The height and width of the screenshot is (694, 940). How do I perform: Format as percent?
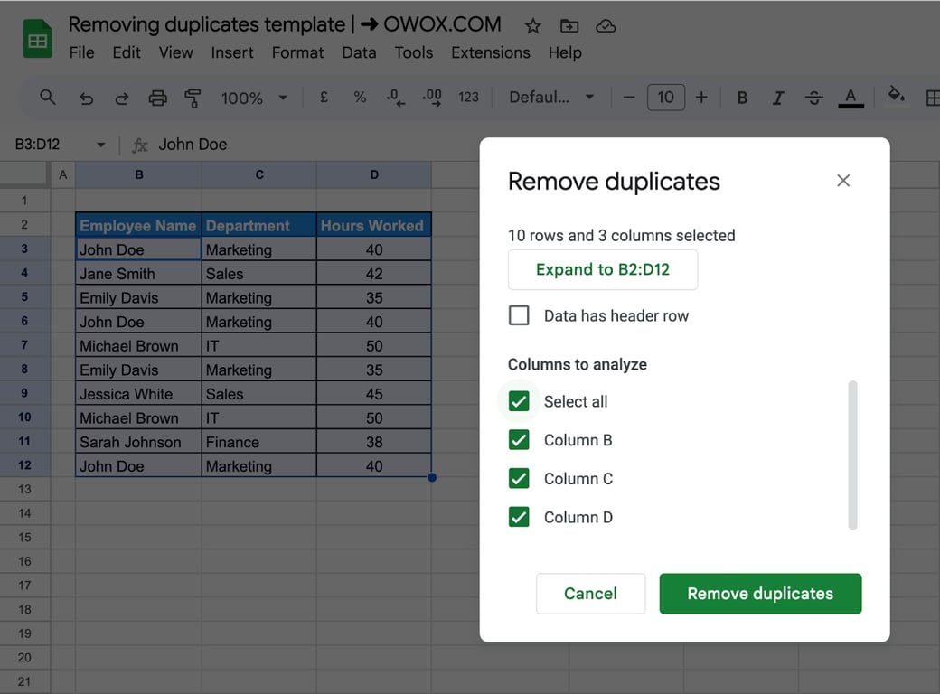point(360,97)
